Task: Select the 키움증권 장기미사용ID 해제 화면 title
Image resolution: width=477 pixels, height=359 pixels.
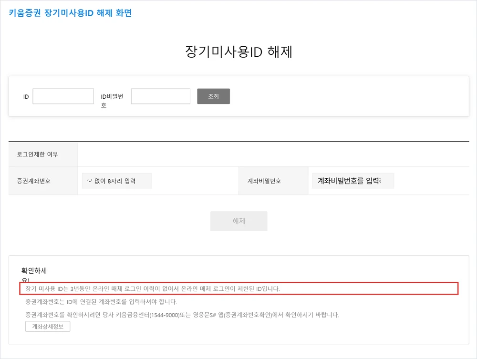Action: (x=70, y=13)
